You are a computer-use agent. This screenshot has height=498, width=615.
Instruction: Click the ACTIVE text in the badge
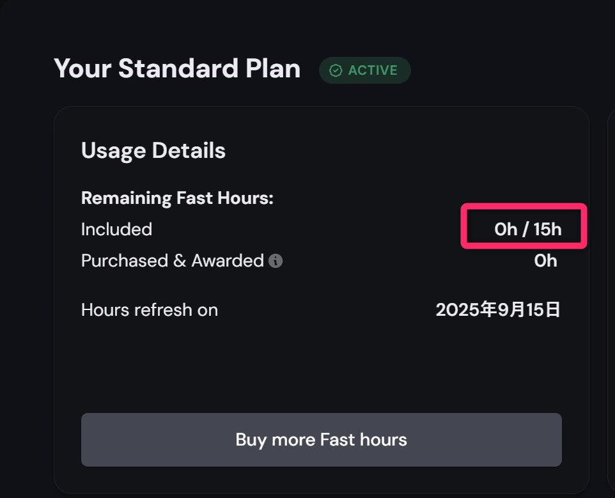pos(373,70)
